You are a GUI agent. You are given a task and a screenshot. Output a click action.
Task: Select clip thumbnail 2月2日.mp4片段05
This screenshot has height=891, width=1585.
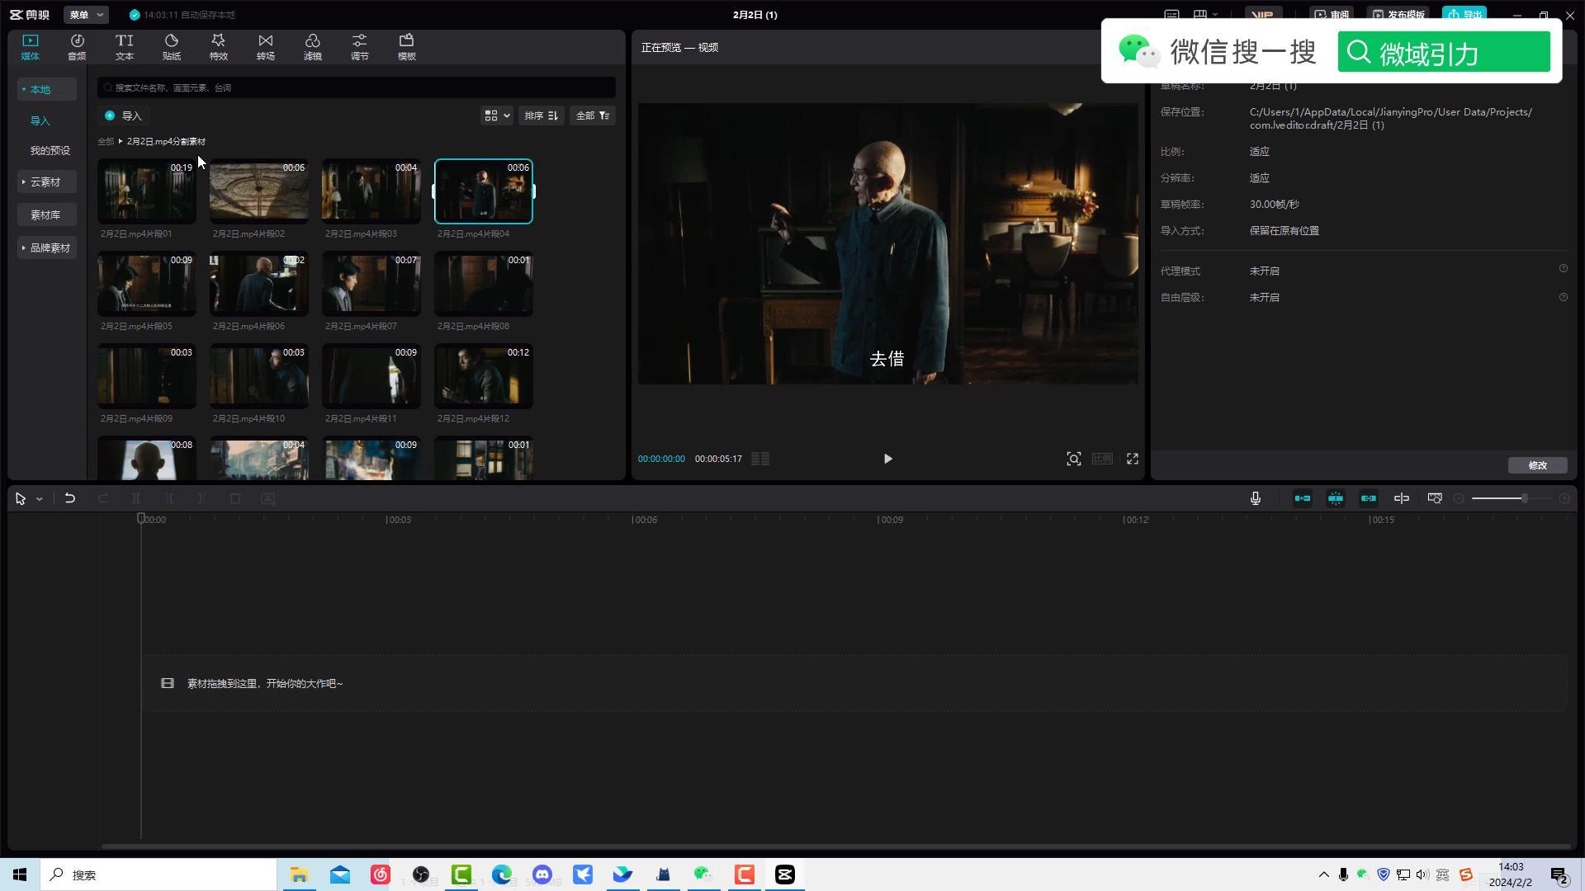[x=147, y=284]
